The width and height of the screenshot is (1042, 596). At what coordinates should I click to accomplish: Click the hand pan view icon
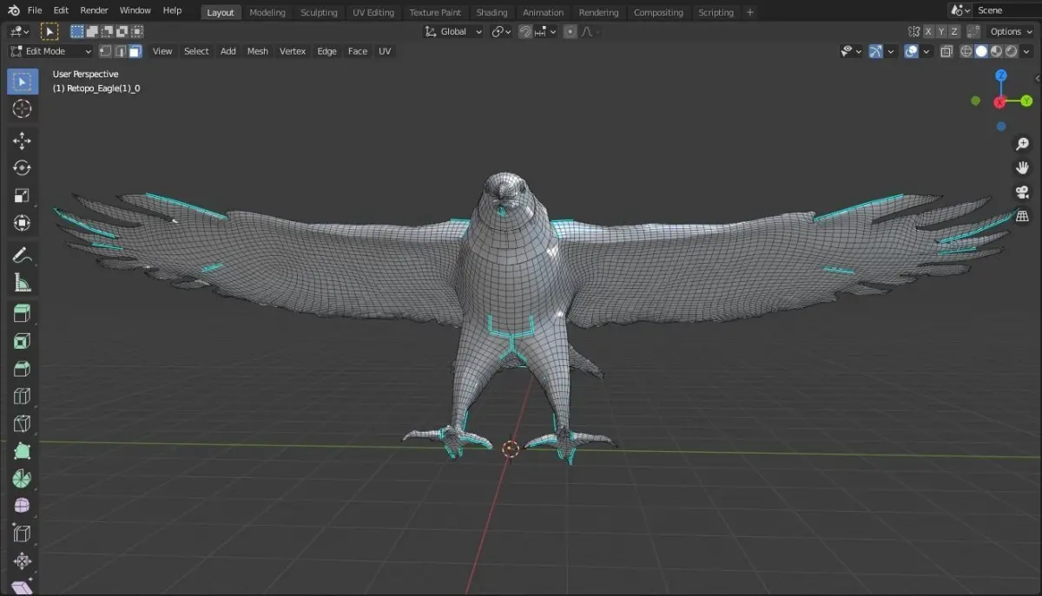1023,167
